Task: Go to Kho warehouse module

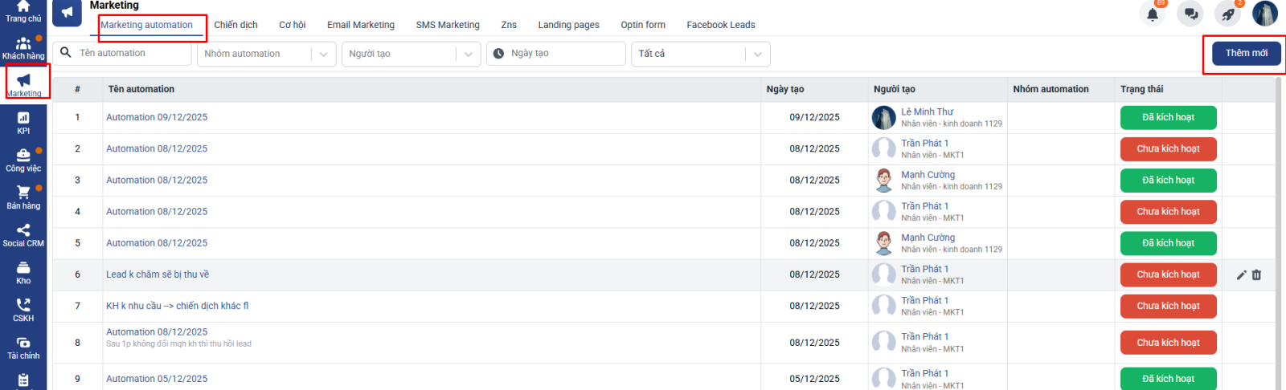Action: (23, 273)
